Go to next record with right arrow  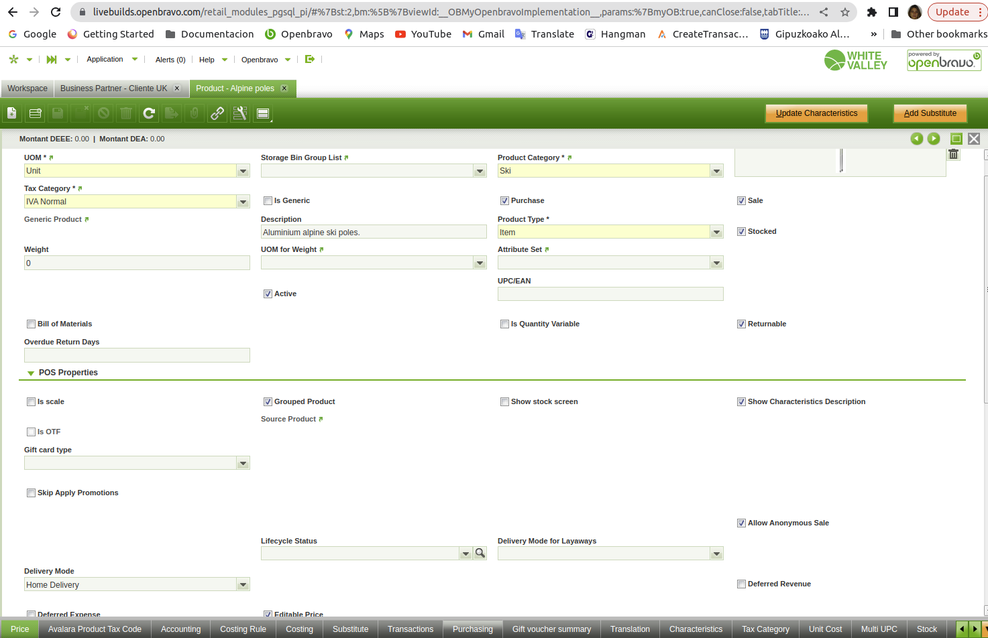coord(934,139)
